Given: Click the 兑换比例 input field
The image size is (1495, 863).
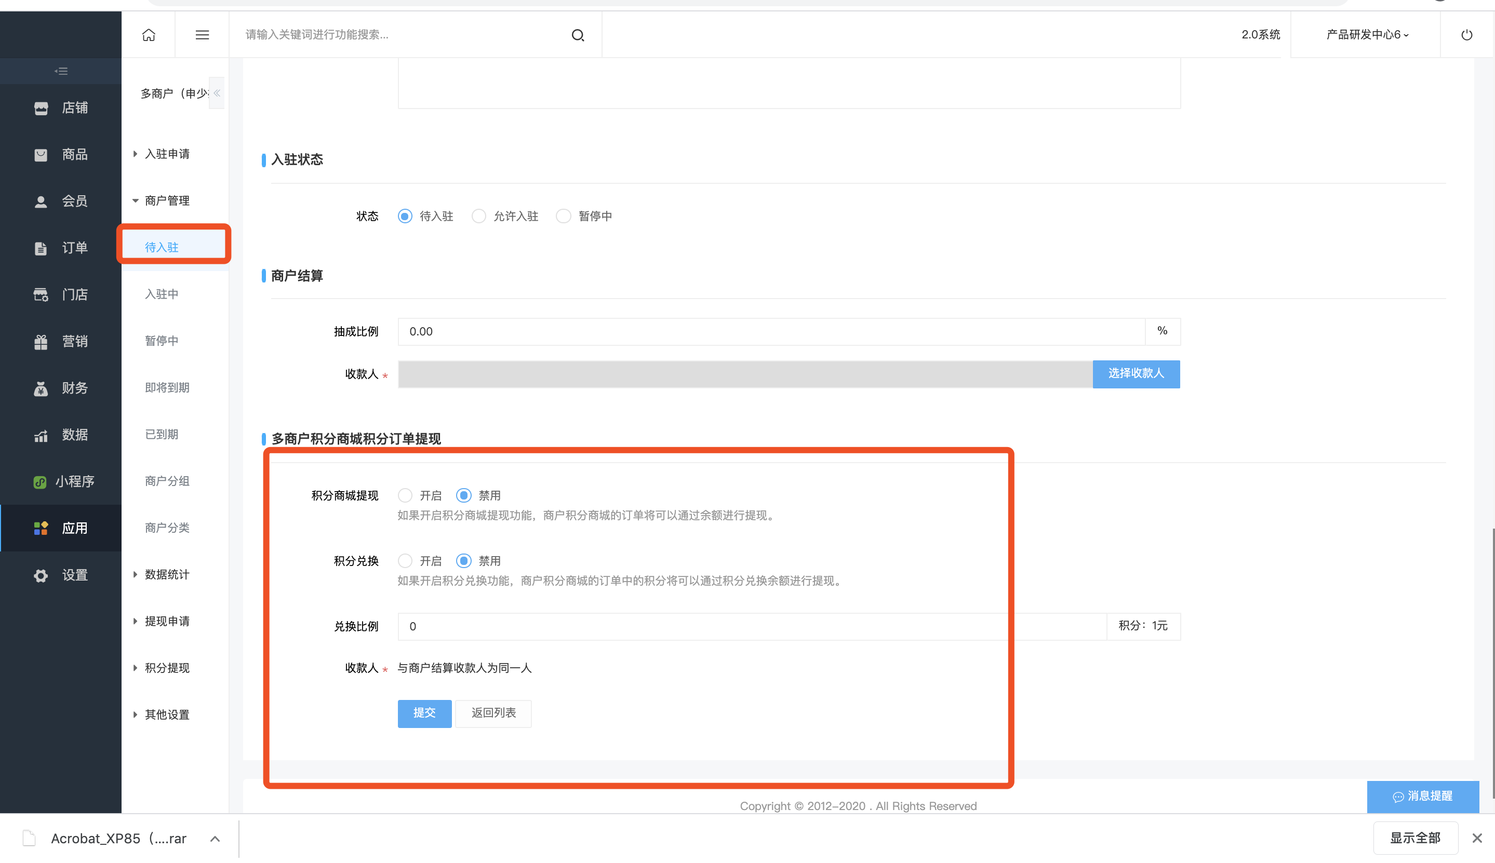Looking at the screenshot, I should click(752, 627).
